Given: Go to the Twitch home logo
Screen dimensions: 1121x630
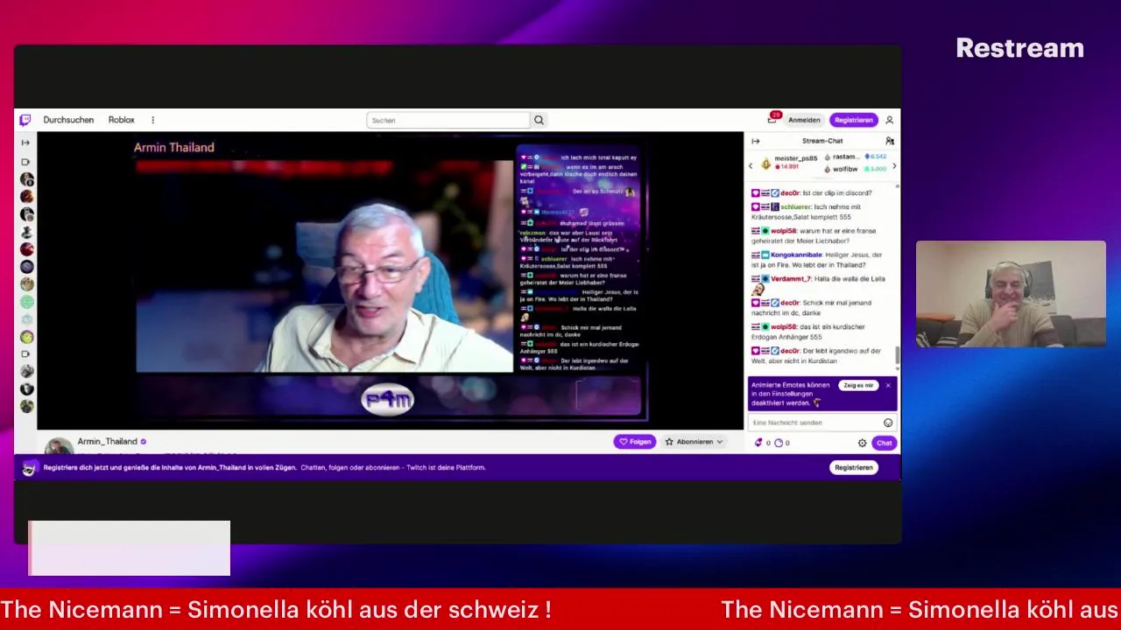Looking at the screenshot, I should click(x=25, y=120).
